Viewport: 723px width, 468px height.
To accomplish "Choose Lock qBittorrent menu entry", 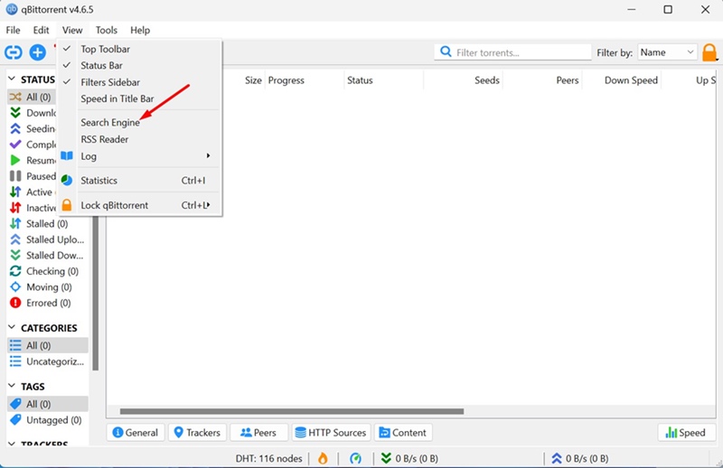I will [140, 205].
